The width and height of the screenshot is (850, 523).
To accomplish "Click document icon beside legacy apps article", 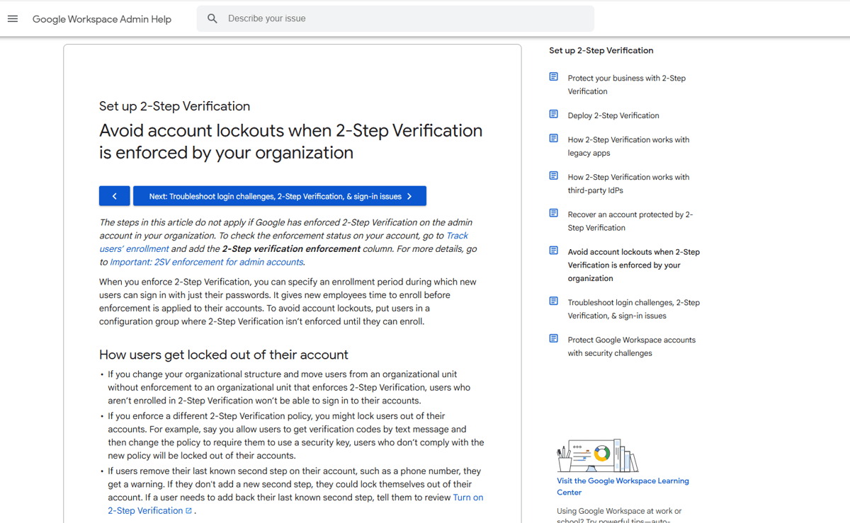I will click(554, 138).
